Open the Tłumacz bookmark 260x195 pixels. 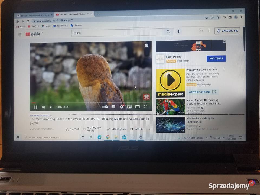pos(76,25)
